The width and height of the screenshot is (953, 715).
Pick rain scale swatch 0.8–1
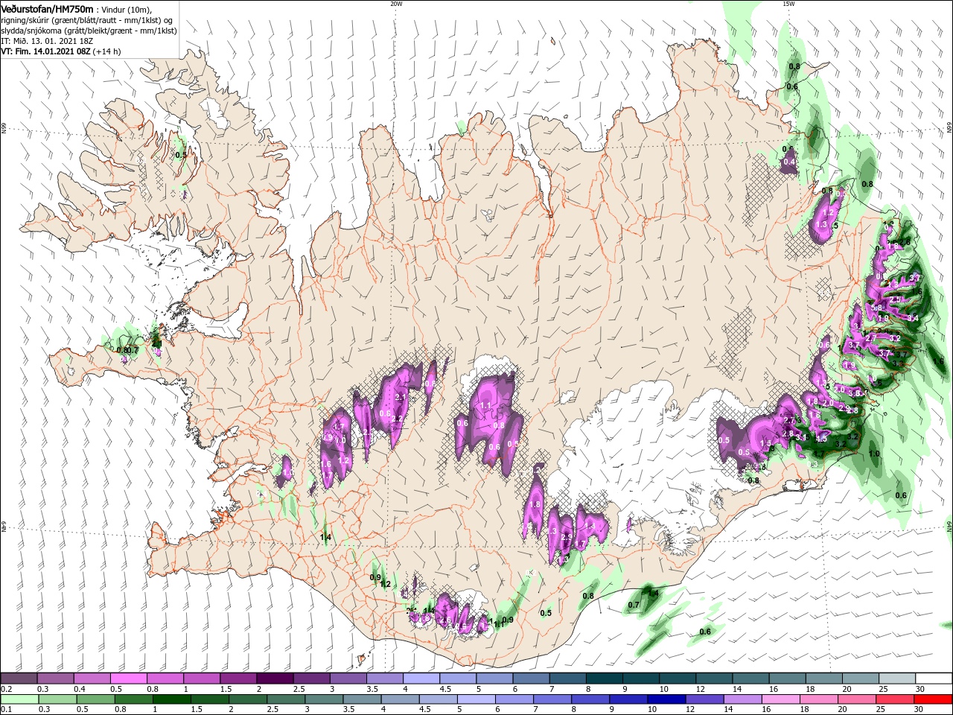tap(133, 699)
